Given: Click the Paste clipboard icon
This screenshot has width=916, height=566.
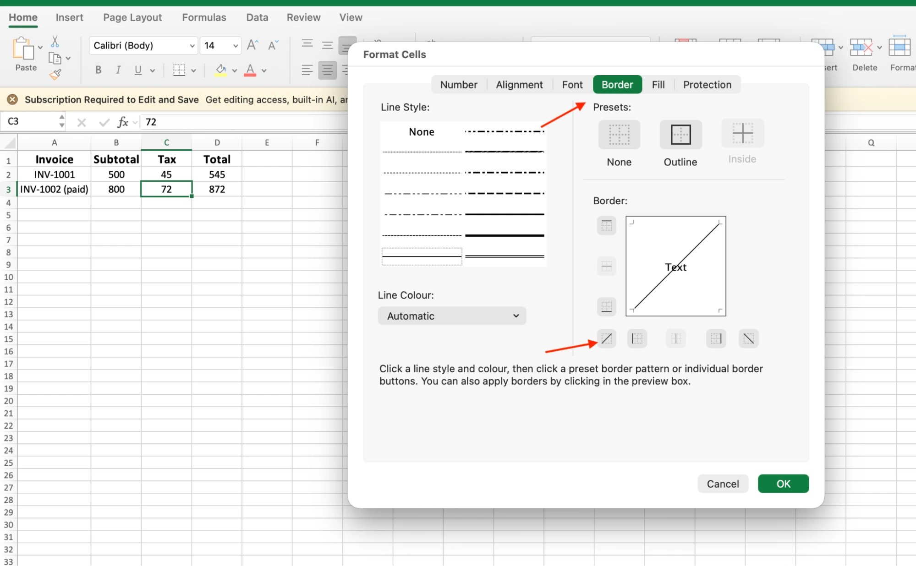Looking at the screenshot, I should (x=23, y=48).
